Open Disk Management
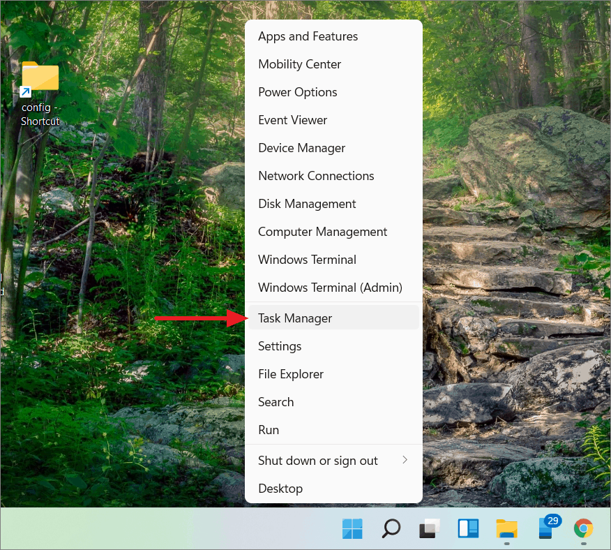 pos(307,203)
